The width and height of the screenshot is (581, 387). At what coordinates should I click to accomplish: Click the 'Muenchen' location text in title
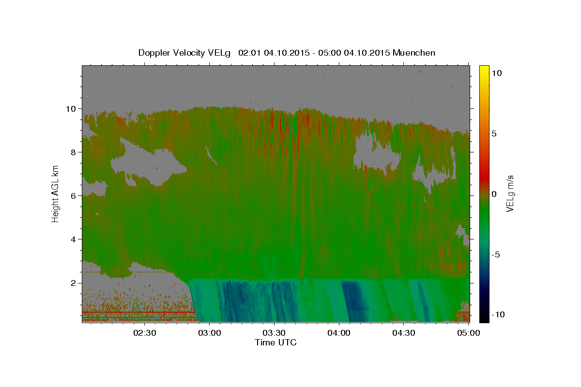click(x=414, y=53)
